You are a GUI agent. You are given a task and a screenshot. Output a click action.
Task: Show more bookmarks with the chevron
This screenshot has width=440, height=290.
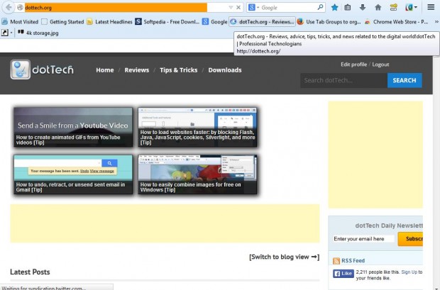pyautogui.click(x=436, y=21)
